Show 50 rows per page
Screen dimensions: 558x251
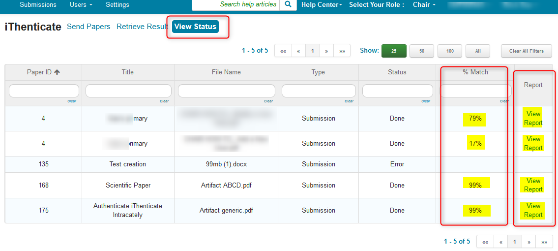point(422,51)
